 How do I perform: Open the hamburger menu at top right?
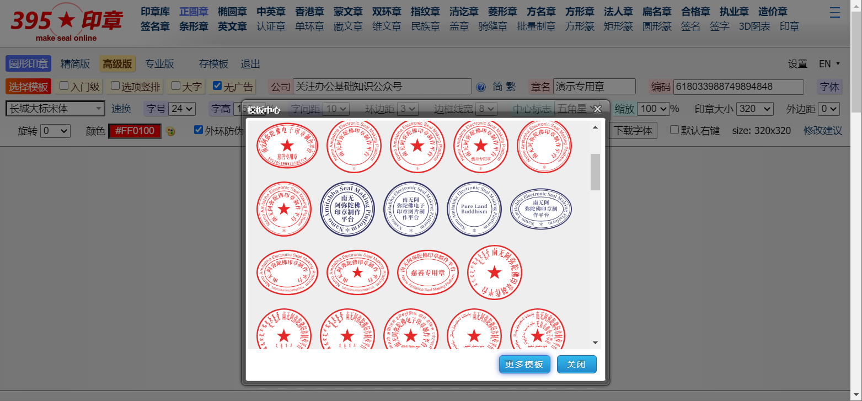pyautogui.click(x=836, y=13)
